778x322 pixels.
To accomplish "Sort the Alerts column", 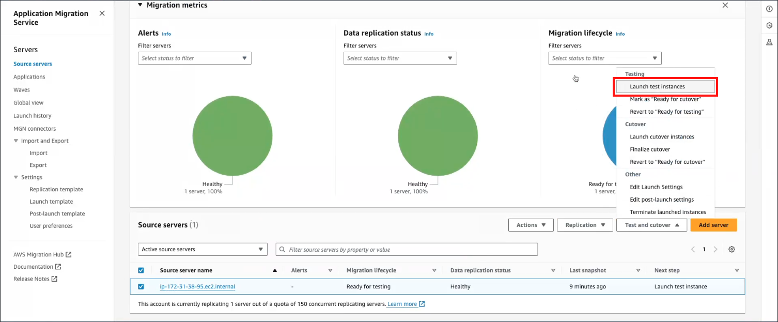I will coord(330,270).
